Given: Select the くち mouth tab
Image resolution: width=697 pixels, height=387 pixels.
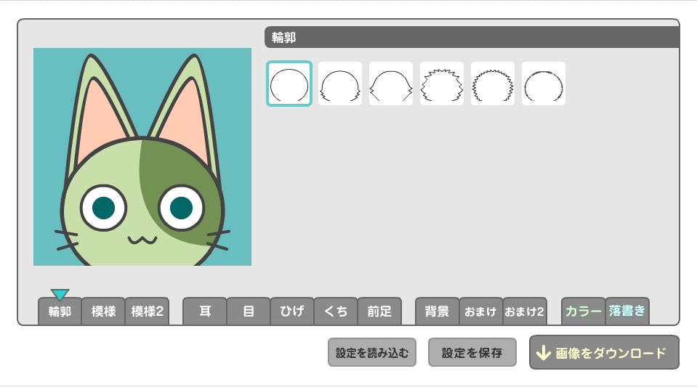Looking at the screenshot, I should [x=336, y=311].
